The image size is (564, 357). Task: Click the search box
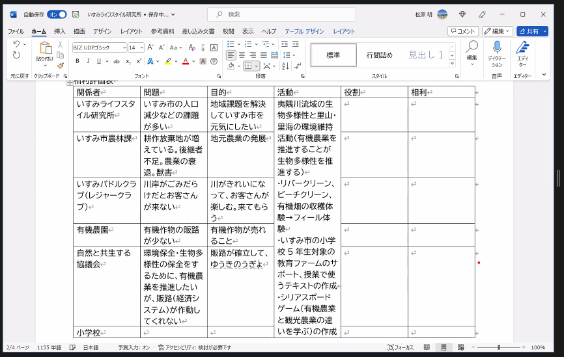281,14
